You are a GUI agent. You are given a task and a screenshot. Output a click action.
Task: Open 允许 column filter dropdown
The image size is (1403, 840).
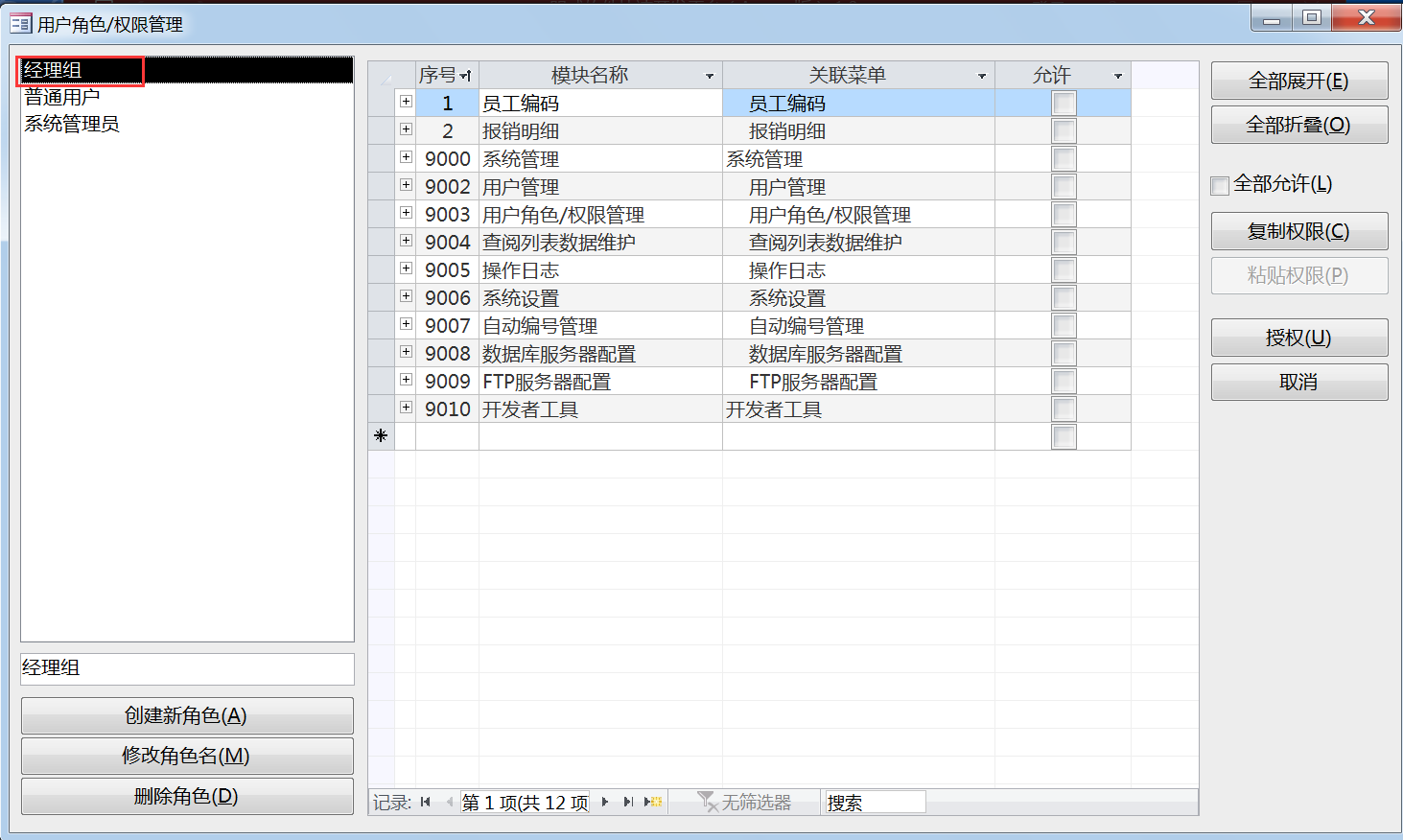pos(1118,76)
